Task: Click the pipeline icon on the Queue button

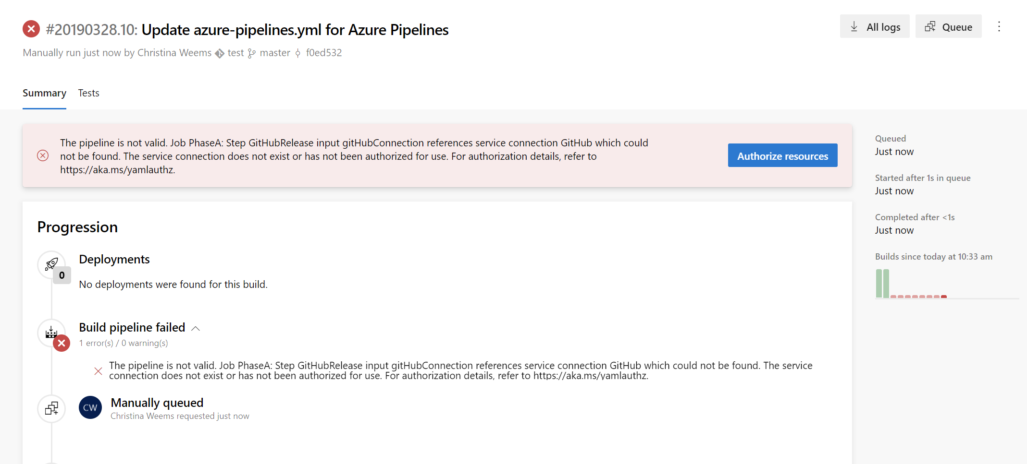Action: [930, 26]
